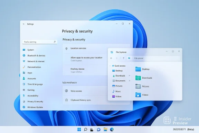The width and height of the screenshot is (199, 133).
Task: Click the Clipboard history sync icon
Action: coord(66,100)
